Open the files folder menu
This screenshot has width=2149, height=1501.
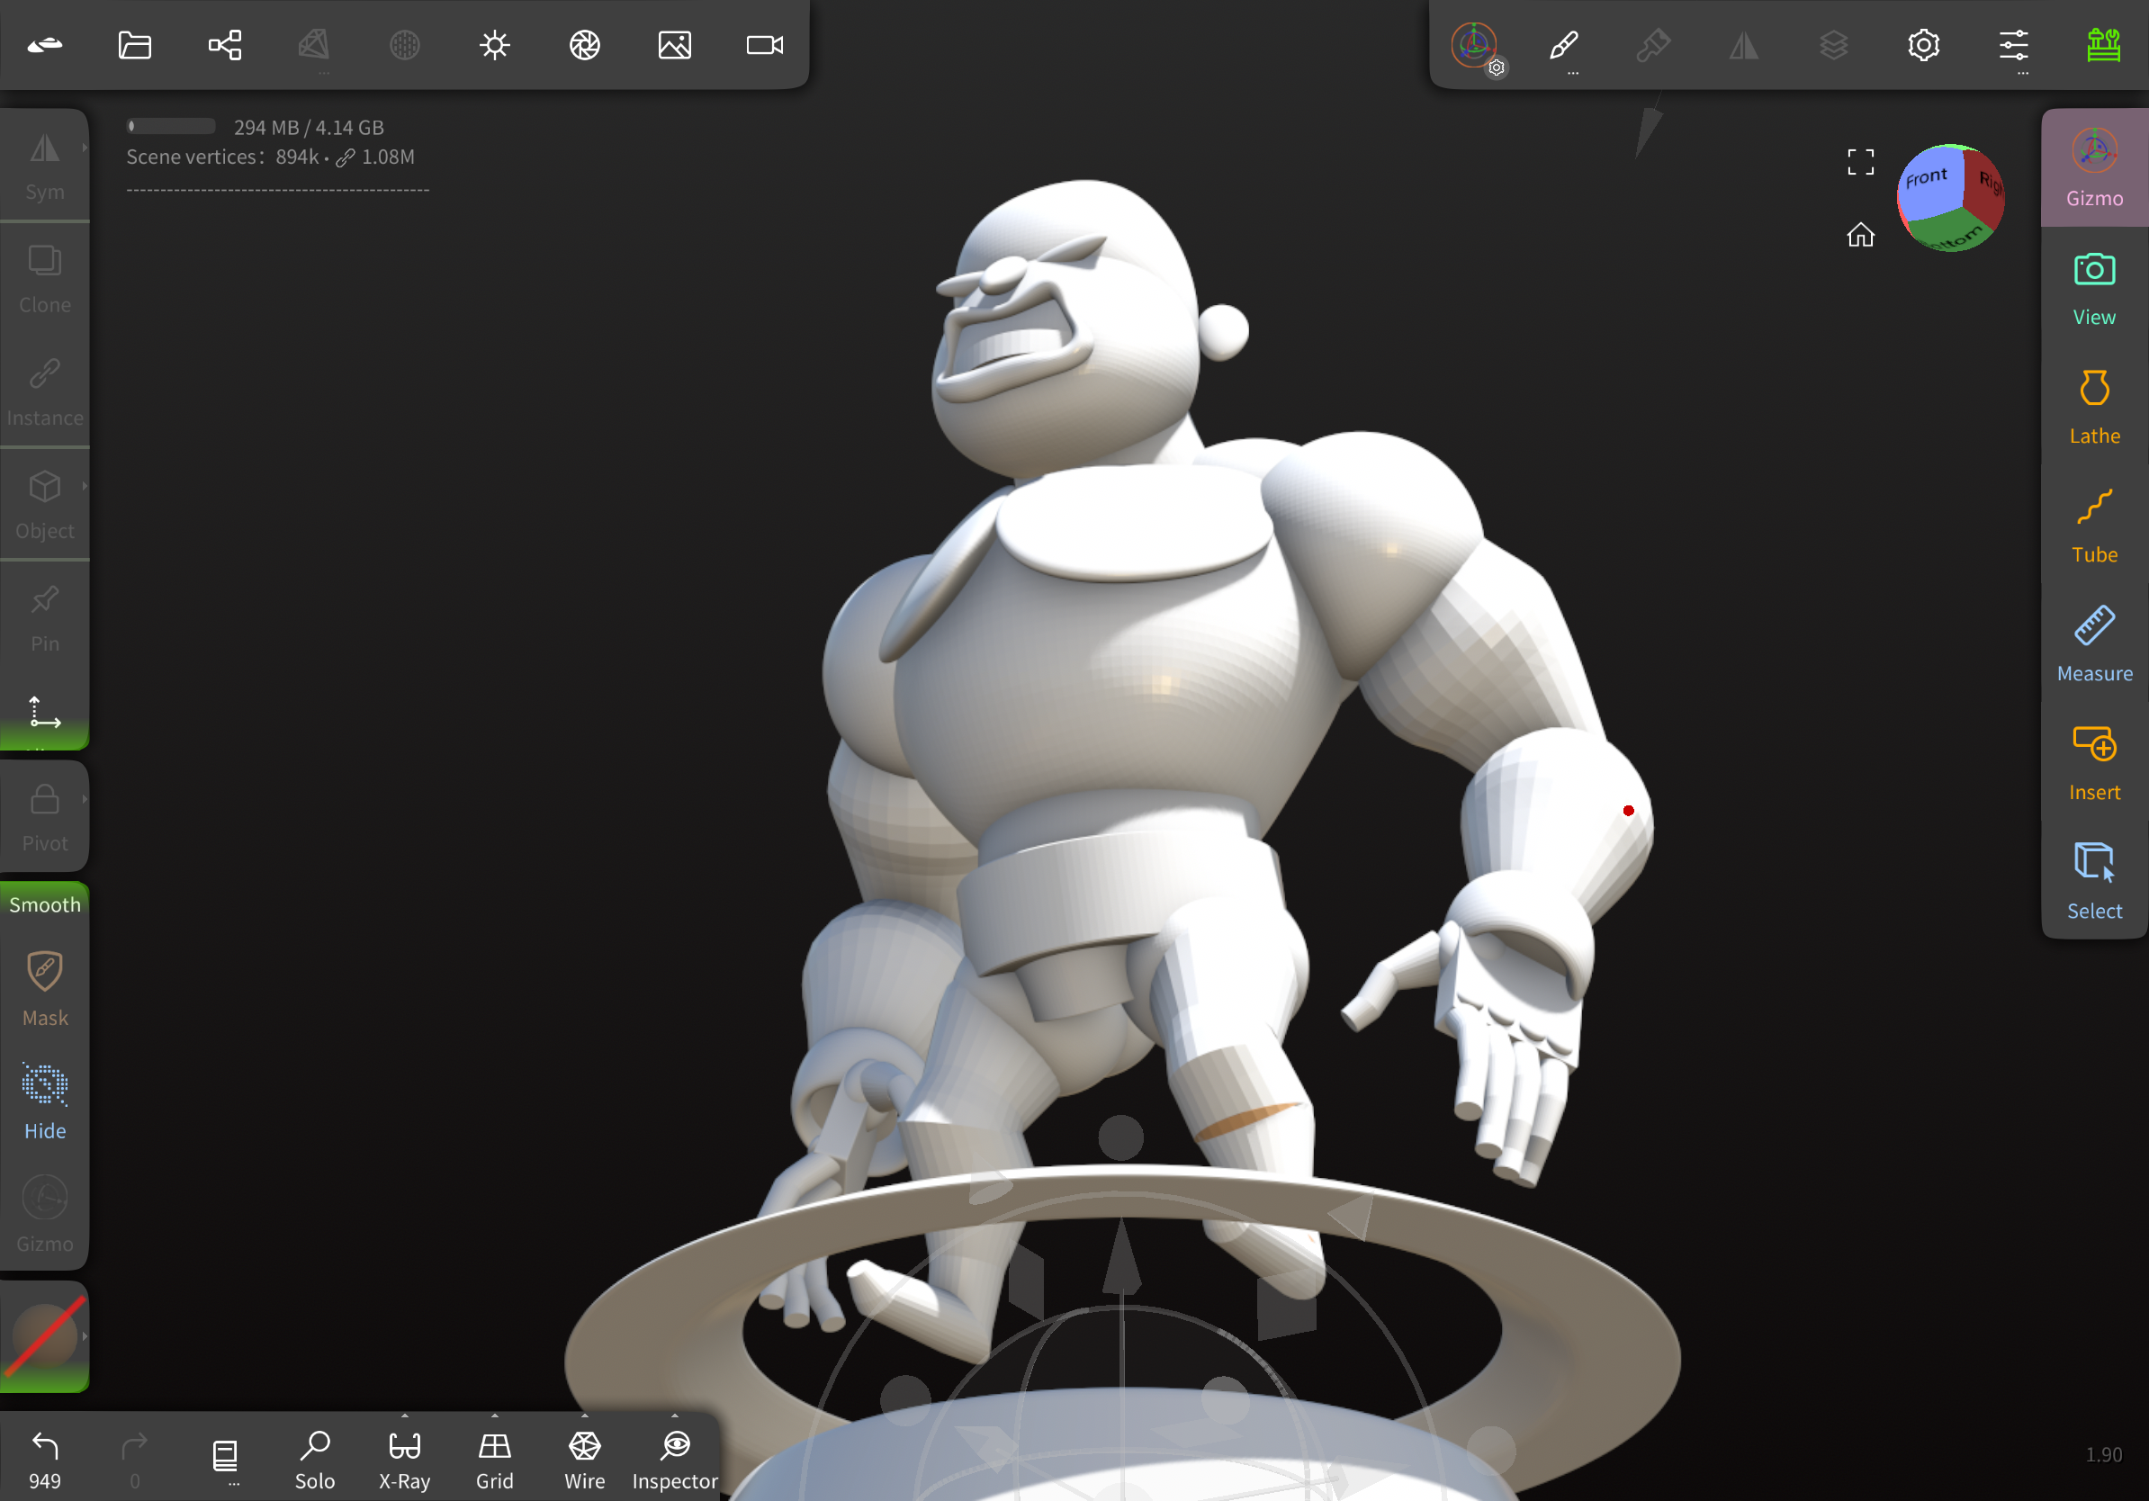pyautogui.click(x=135, y=45)
